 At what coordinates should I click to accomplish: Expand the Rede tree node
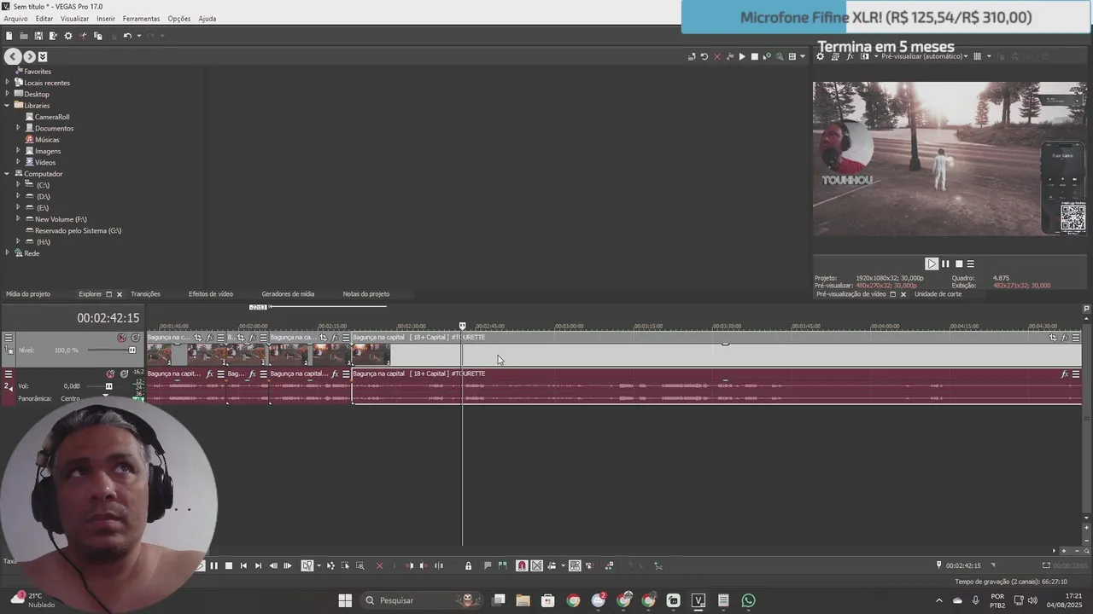(x=7, y=253)
